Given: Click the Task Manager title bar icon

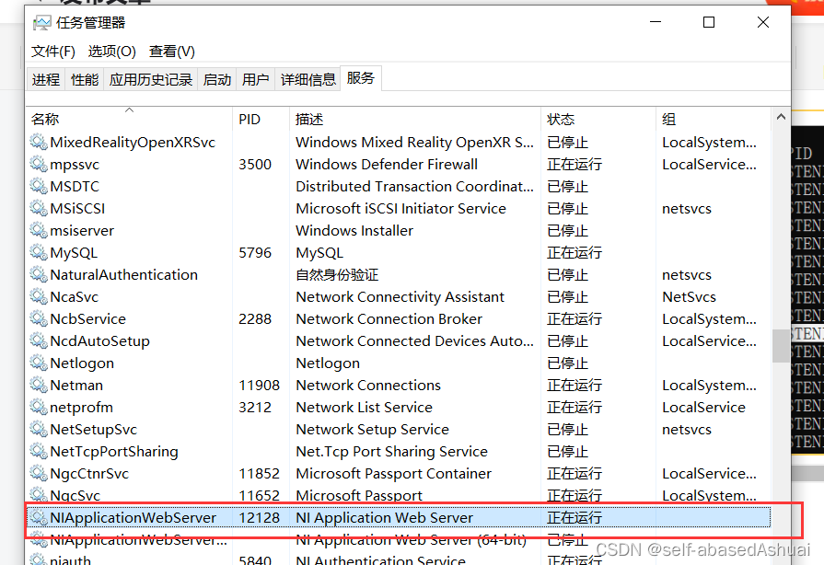Looking at the screenshot, I should (41, 23).
